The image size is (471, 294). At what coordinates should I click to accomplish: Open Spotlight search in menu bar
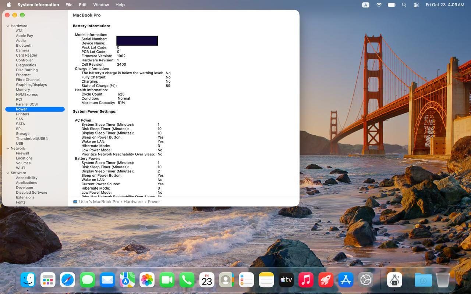coord(404,5)
